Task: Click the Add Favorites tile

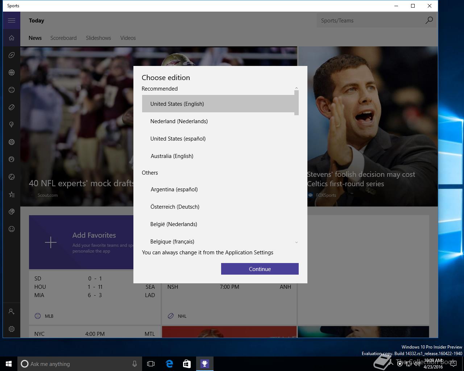Action: (81, 242)
